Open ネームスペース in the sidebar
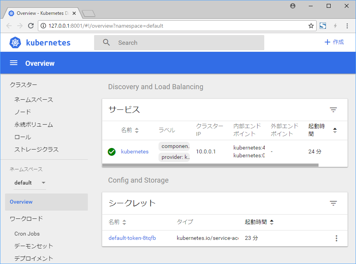Viewport: 356px width, 264px height. pyautogui.click(x=34, y=100)
